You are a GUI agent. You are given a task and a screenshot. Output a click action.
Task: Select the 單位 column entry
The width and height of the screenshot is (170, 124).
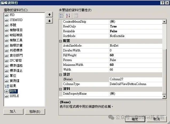(x=13, y=76)
